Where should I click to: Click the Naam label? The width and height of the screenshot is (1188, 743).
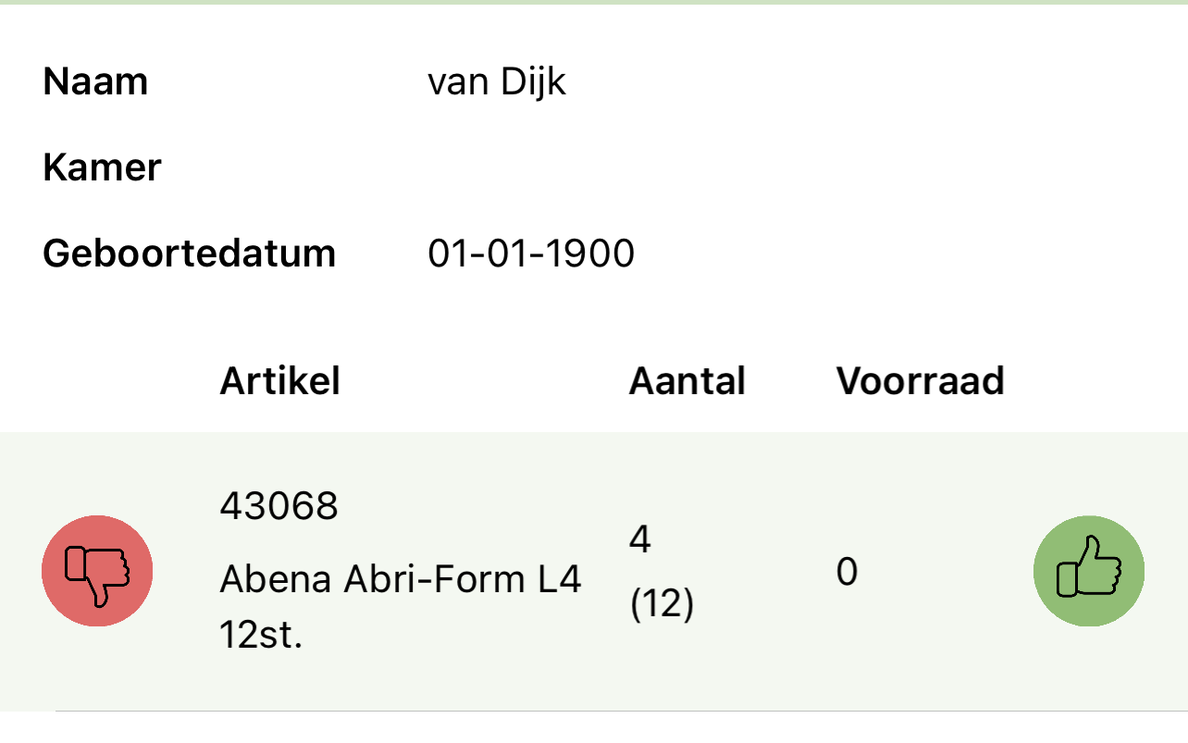(x=95, y=82)
